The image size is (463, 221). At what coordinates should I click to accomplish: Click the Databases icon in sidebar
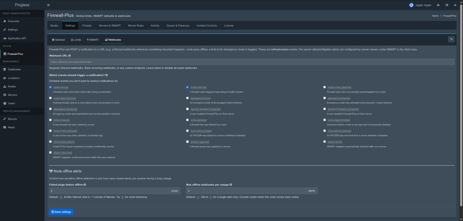pos(5,69)
